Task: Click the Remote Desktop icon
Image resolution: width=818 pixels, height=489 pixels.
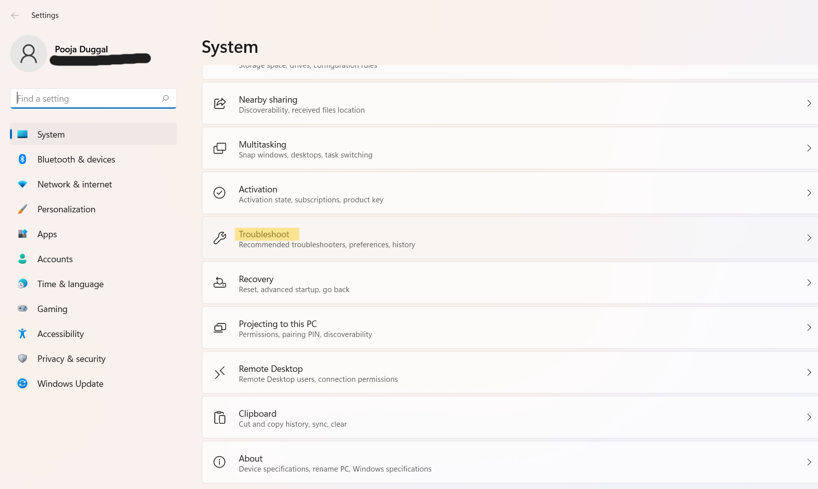Action: pyautogui.click(x=220, y=373)
